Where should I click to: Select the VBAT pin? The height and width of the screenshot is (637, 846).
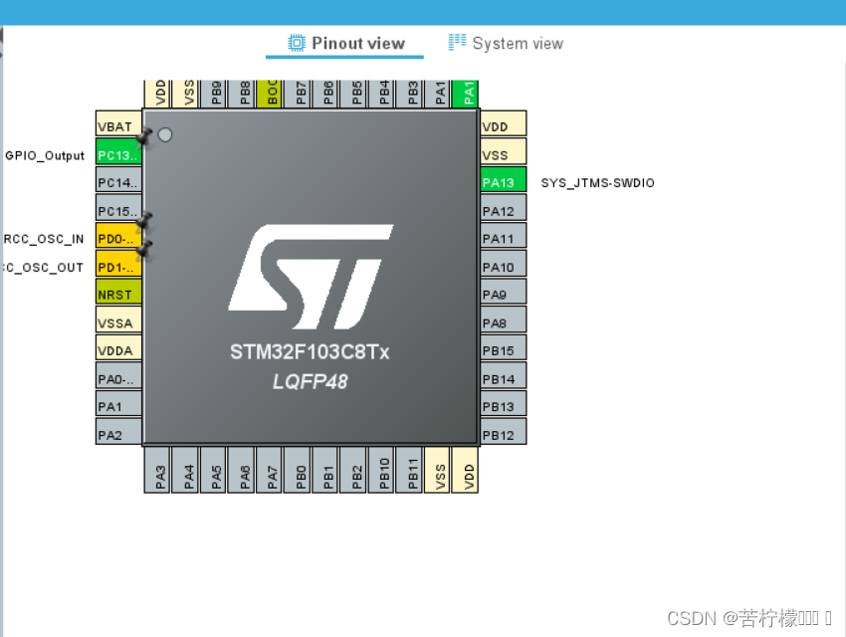point(118,123)
